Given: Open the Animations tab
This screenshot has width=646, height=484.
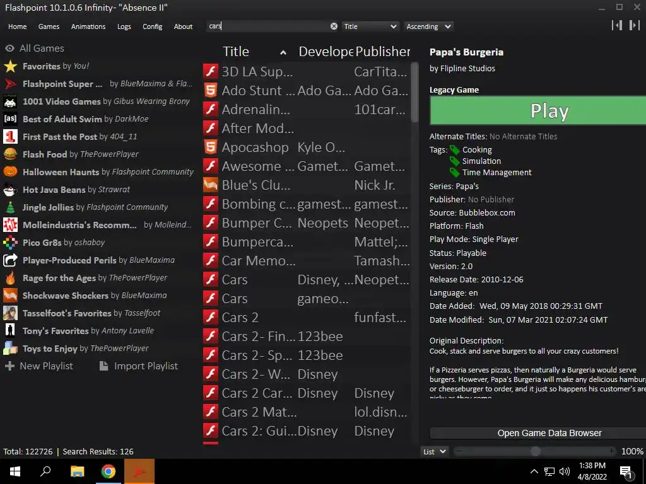Looking at the screenshot, I should 88,26.
